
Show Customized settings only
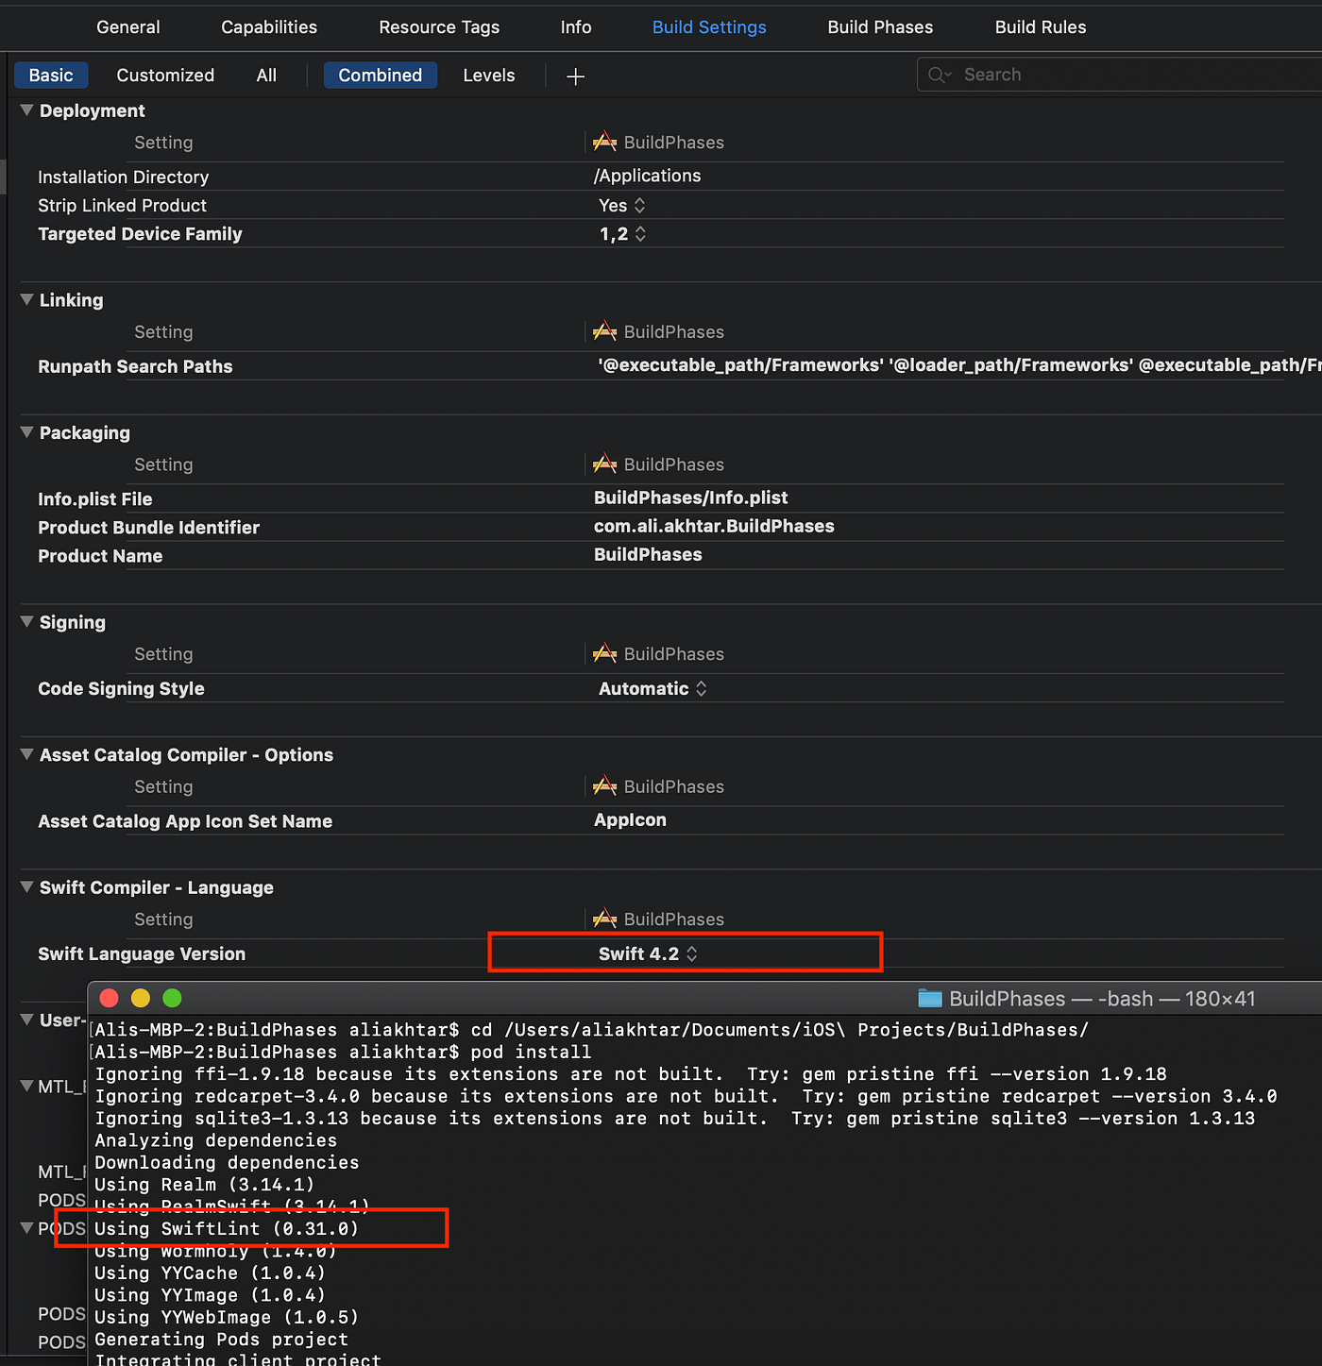coord(165,76)
